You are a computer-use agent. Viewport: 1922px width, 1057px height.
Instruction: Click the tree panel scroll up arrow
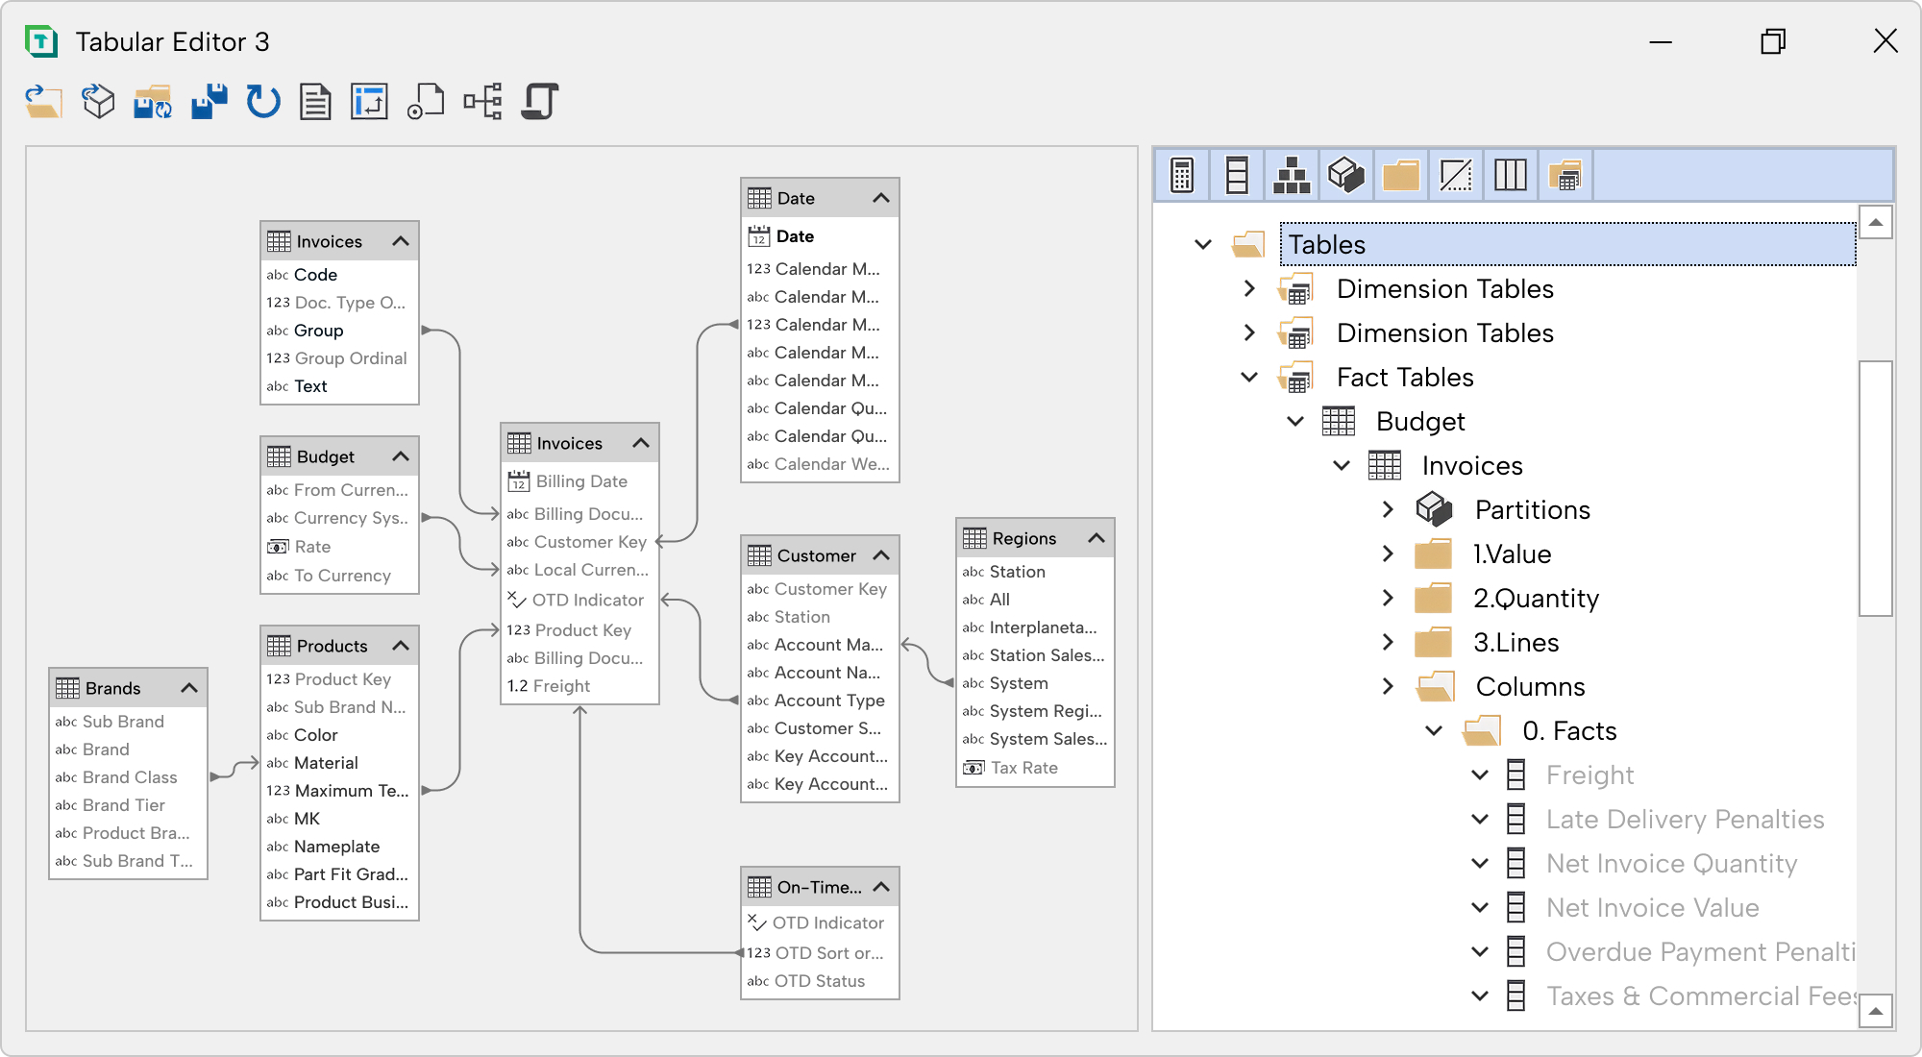coord(1875,222)
